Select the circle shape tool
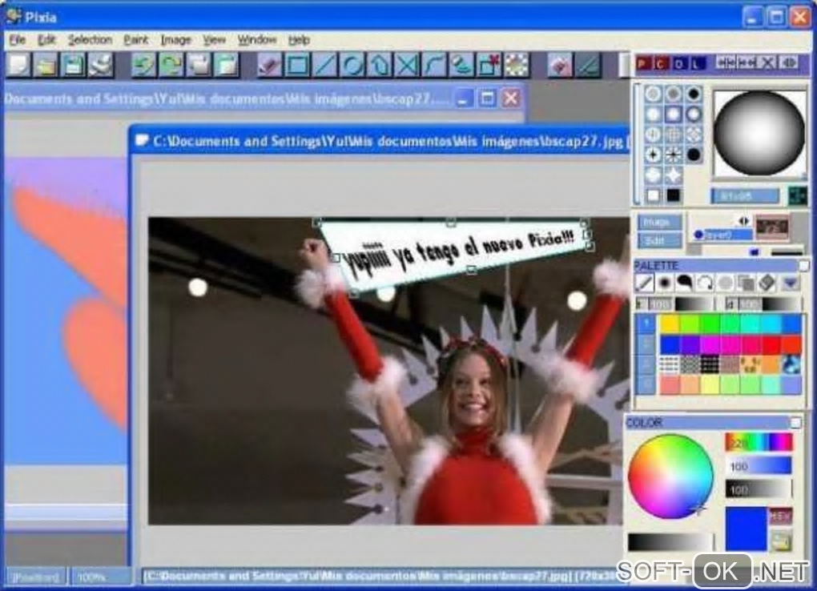The height and width of the screenshot is (591, 817). [x=352, y=65]
